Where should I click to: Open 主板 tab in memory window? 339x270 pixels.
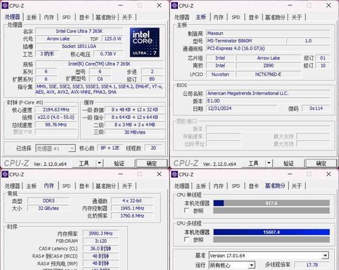(31, 186)
